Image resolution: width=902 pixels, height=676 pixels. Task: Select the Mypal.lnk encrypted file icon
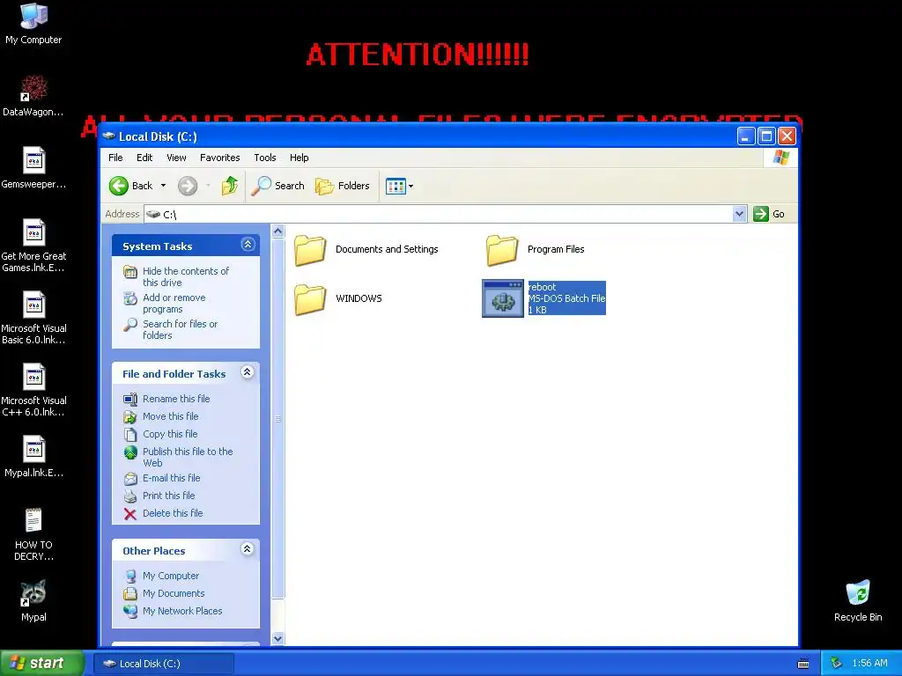coord(33,457)
